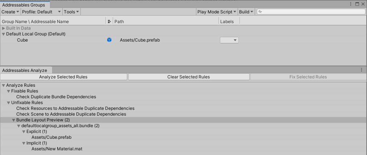Image resolution: width=367 pixels, height=155 pixels.
Task: Click the Analyze Selected Rules button
Action: click(x=63, y=77)
